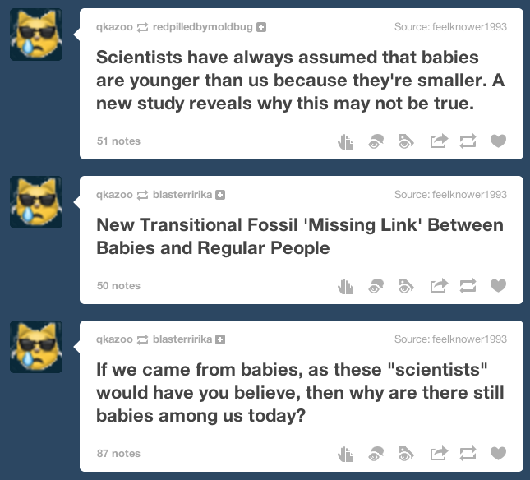Viewport: 530px width, 480px height.
Task: Expand the 50 notes count
Action: (118, 286)
